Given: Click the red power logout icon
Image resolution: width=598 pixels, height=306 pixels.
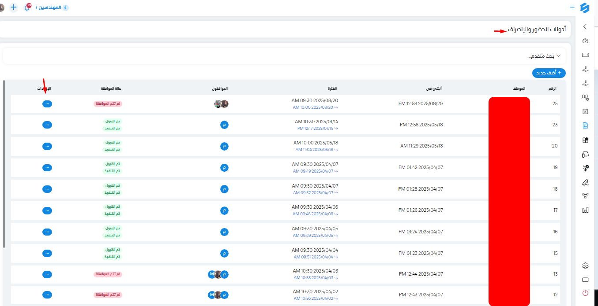Looking at the screenshot, I should pyautogui.click(x=585, y=293).
